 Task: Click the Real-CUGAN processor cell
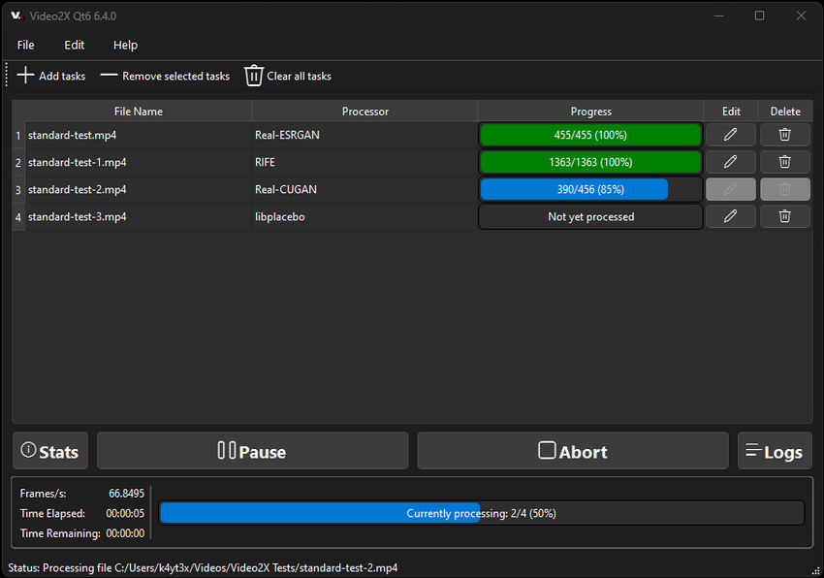[x=364, y=190]
